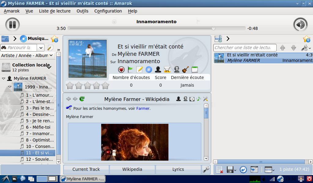Viewport: 313px width, 183px height.
Task: Click the undo playlist action icon
Action: pos(243,170)
